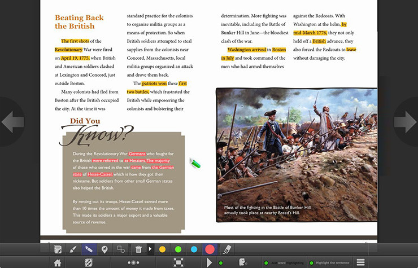Click red-highlighted text 'Hesse-Cassel,'
This screenshot has height=268, width=418.
(100, 174)
